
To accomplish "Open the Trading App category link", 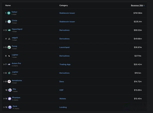I will tap(65, 64).
